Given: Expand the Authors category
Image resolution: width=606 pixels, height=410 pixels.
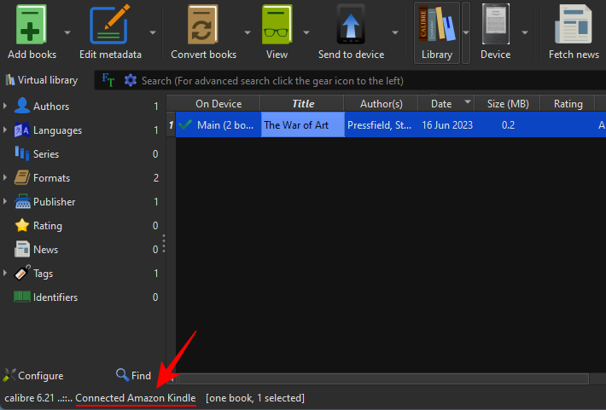Looking at the screenshot, I should pyautogui.click(x=5, y=107).
